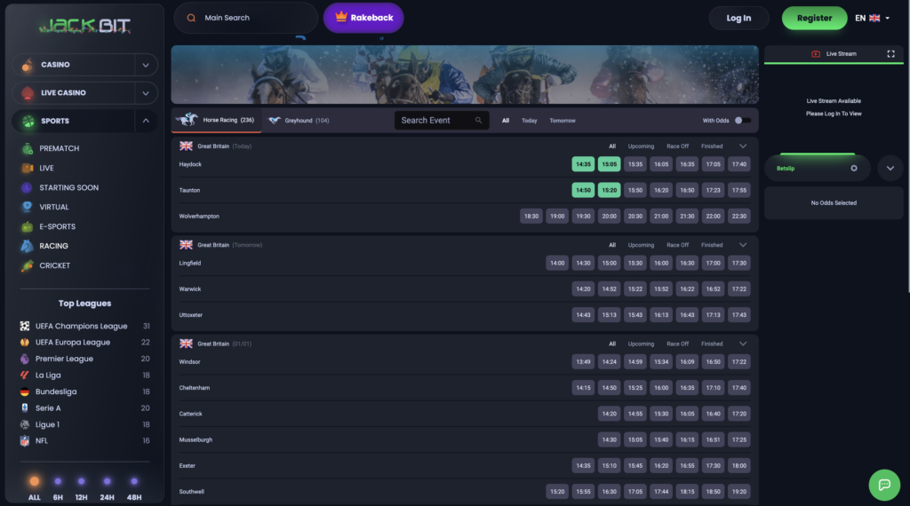Open the Starting Soon section

(x=68, y=187)
